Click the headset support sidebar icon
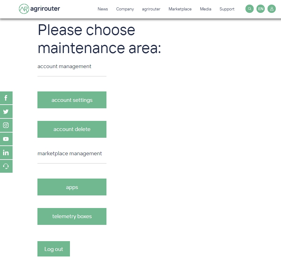 pos(6,166)
